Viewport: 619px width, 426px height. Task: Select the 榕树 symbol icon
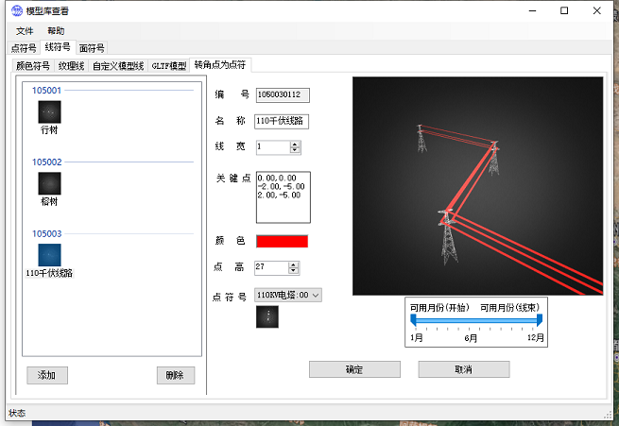point(49,183)
